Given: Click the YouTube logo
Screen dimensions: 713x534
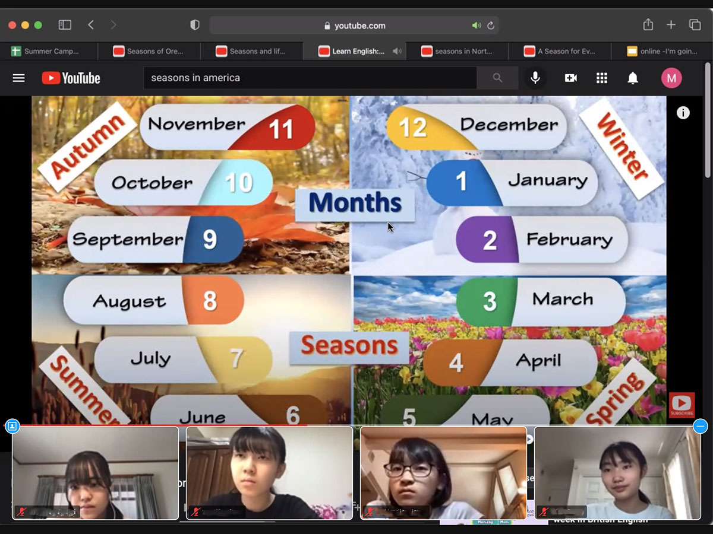Looking at the screenshot, I should coord(71,78).
